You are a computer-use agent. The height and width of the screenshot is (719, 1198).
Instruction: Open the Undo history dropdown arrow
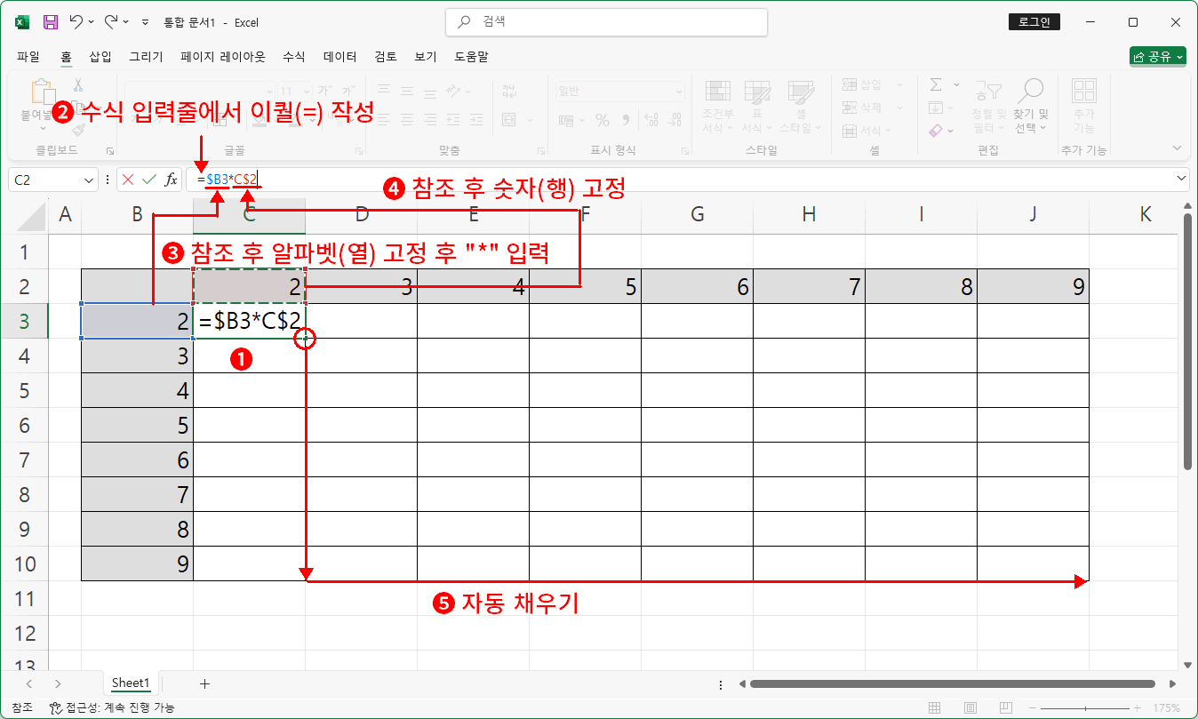tap(91, 21)
